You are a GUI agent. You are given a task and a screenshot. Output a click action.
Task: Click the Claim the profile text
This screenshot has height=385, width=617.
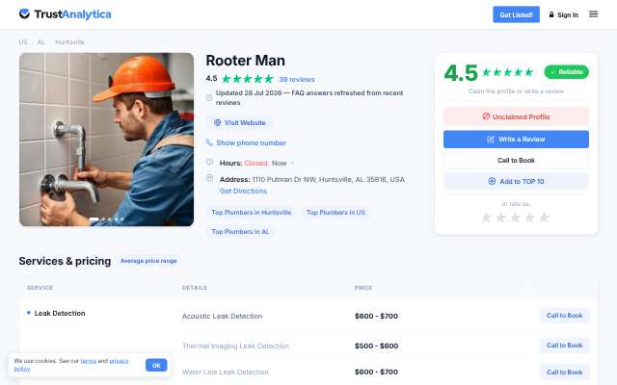click(x=516, y=91)
